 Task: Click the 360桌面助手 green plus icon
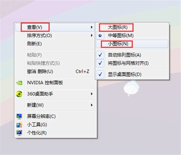pyautogui.click(x=19, y=94)
